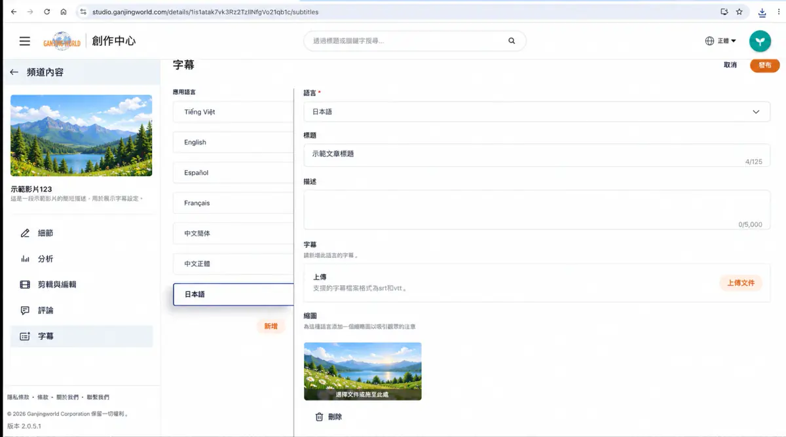Viewport: 786px width, 437px height.
Task: Open the 關於我們 link
Action: (x=67, y=397)
